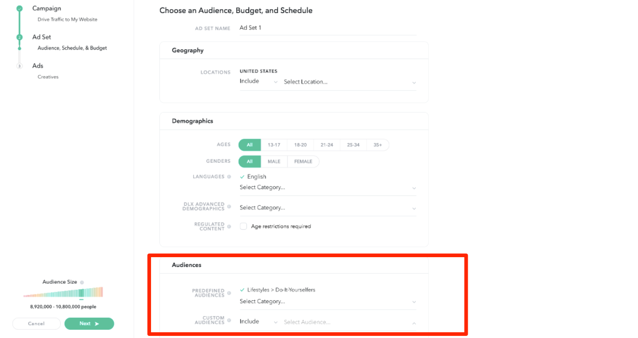Click the DLX Advanced Demographics info icon
The height and width of the screenshot is (338, 638).
pos(229,208)
